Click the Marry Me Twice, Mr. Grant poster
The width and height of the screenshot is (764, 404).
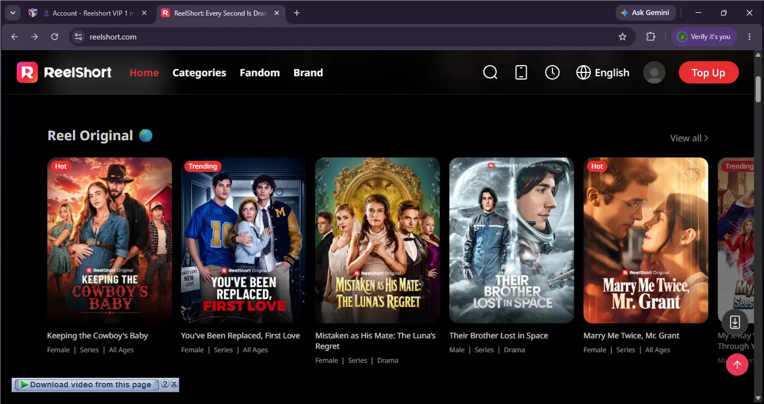tap(646, 240)
